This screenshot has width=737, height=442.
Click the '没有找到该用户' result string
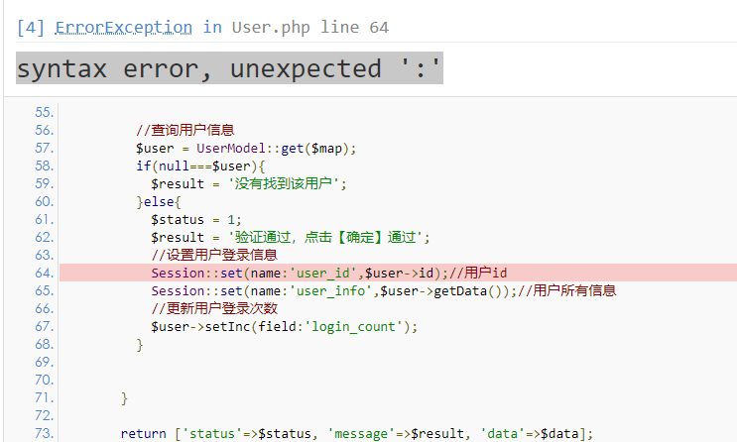[x=288, y=183]
